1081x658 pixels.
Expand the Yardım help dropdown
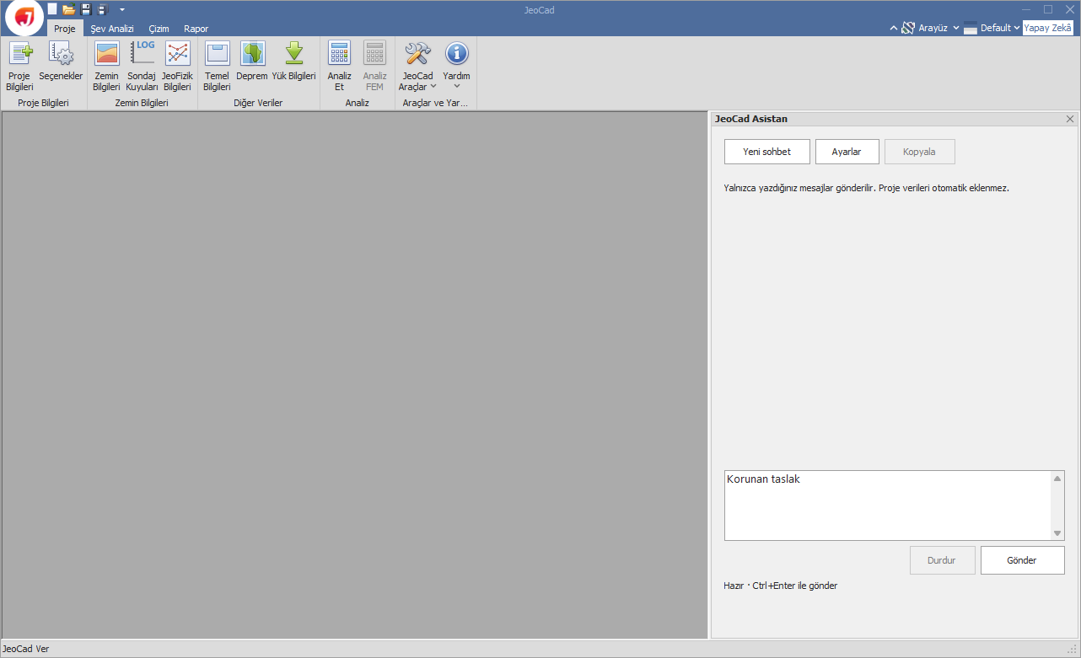(x=456, y=66)
